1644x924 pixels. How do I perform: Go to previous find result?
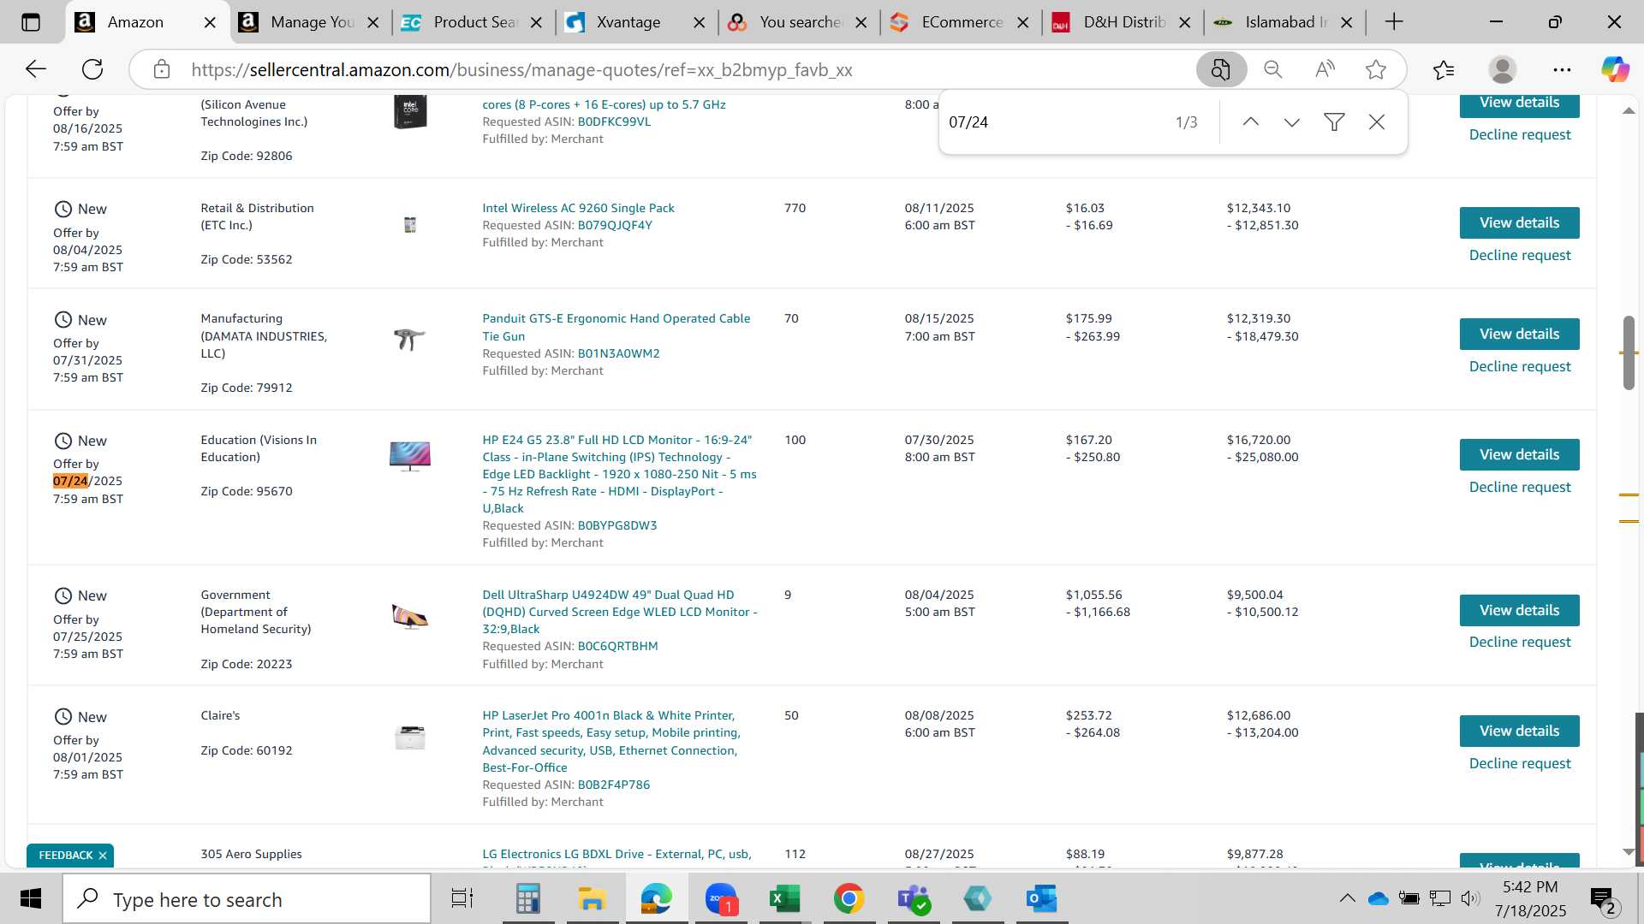pyautogui.click(x=1251, y=122)
